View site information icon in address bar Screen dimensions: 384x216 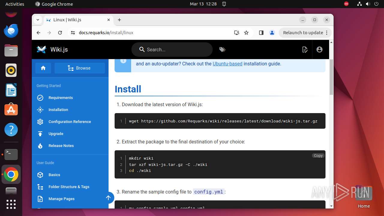coord(73,33)
